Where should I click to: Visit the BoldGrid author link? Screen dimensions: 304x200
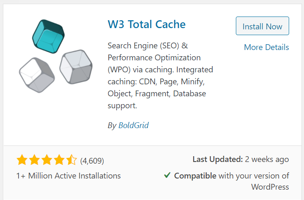click(133, 125)
